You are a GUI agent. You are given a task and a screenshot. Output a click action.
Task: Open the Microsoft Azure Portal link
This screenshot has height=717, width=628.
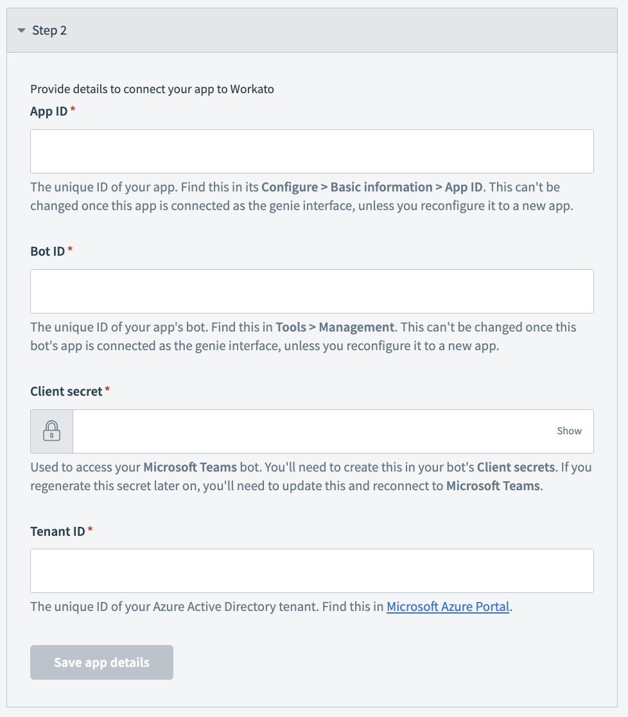pyautogui.click(x=448, y=606)
